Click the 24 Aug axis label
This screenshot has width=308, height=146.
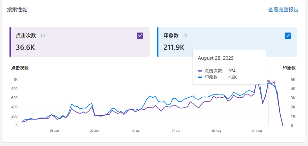(x=257, y=131)
